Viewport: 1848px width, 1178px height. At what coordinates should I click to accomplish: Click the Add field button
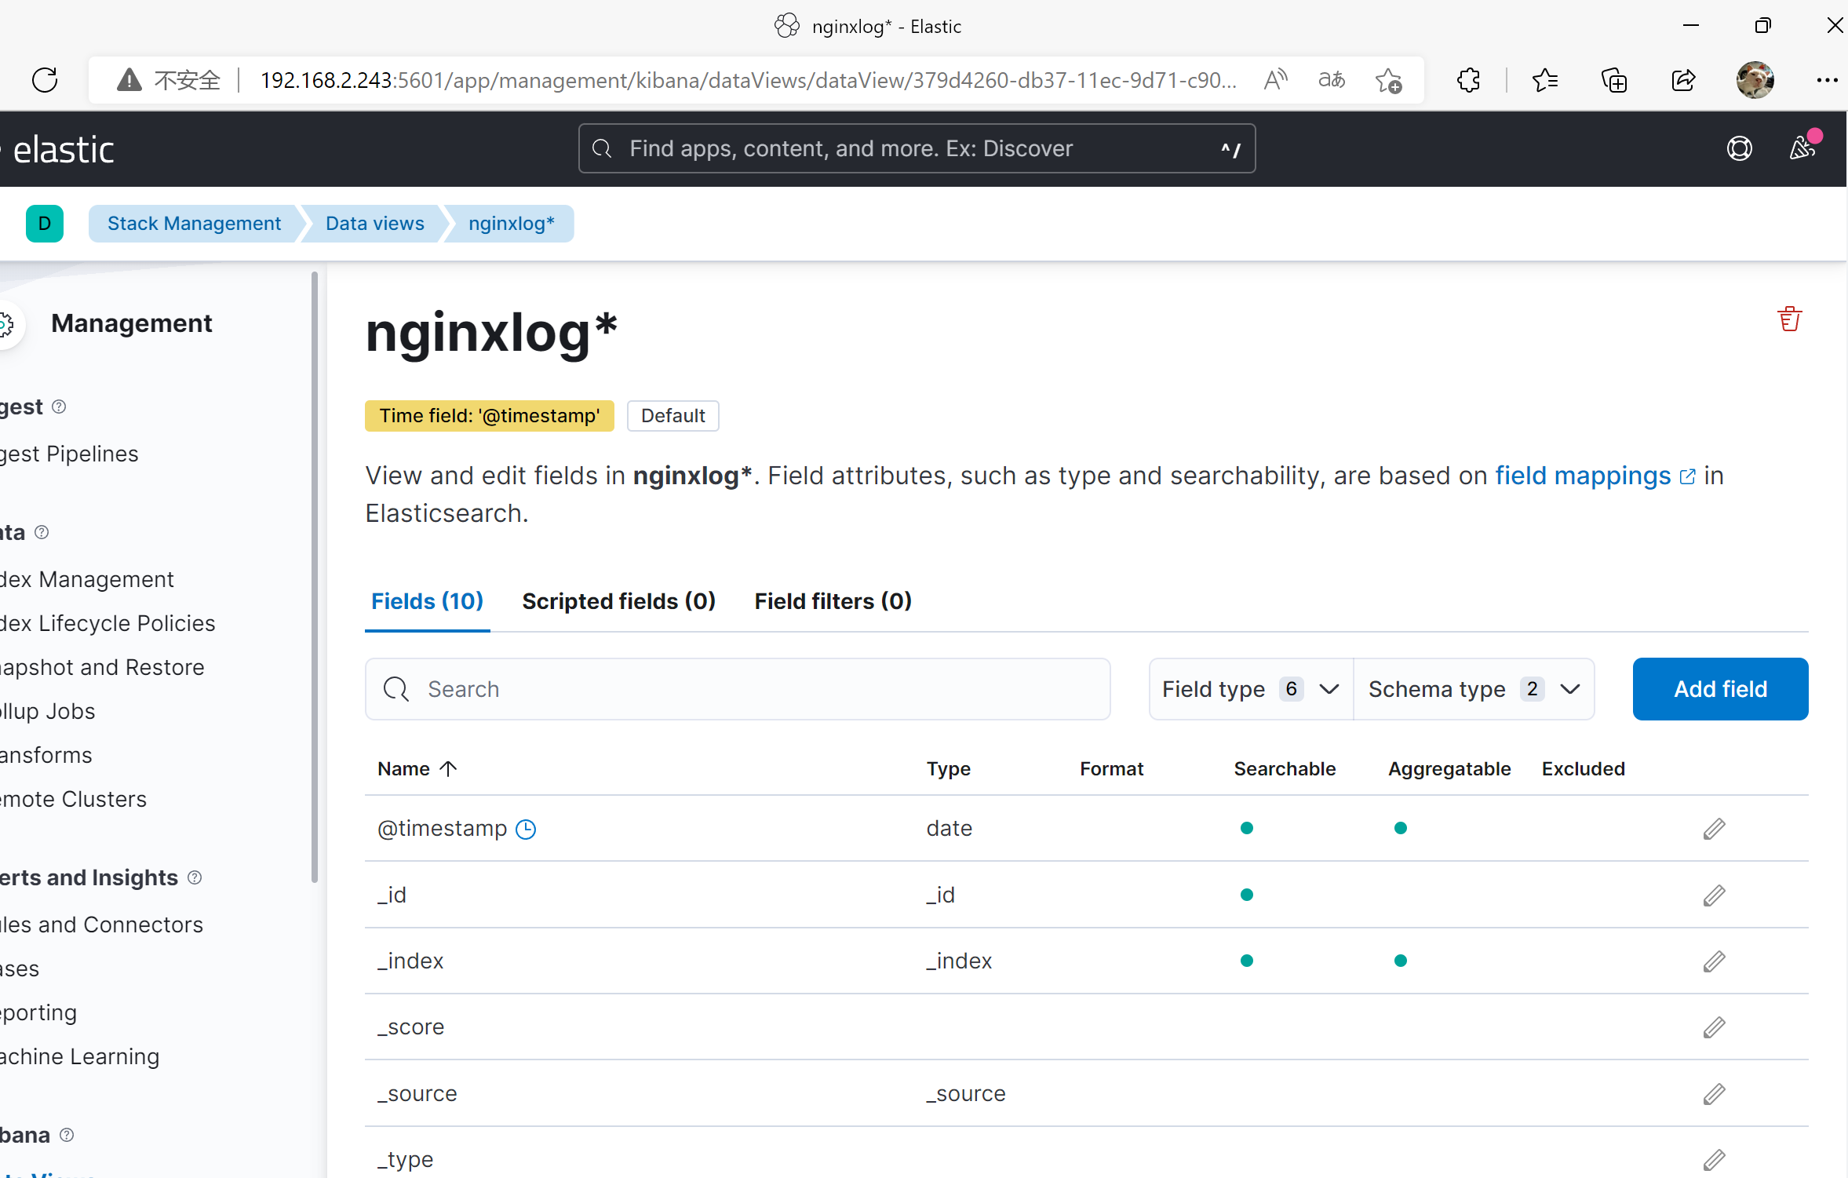click(1720, 689)
